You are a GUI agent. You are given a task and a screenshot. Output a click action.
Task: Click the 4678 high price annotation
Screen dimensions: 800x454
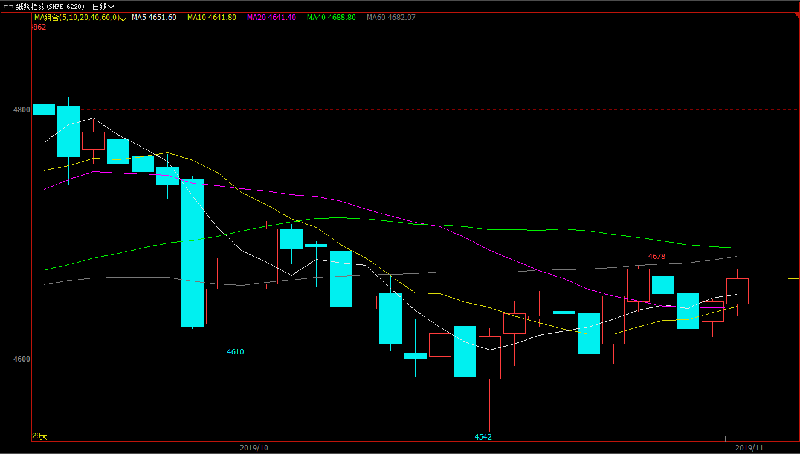tap(657, 257)
